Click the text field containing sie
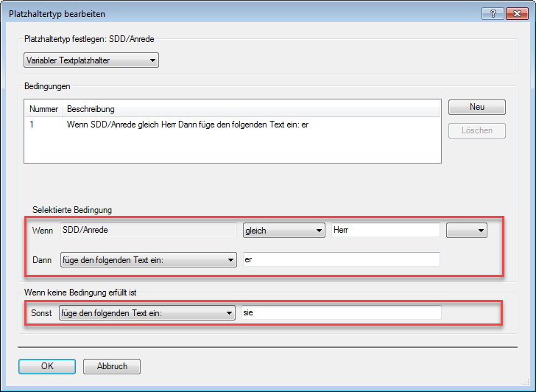Viewport: 536px width, 392px height. 341,313
